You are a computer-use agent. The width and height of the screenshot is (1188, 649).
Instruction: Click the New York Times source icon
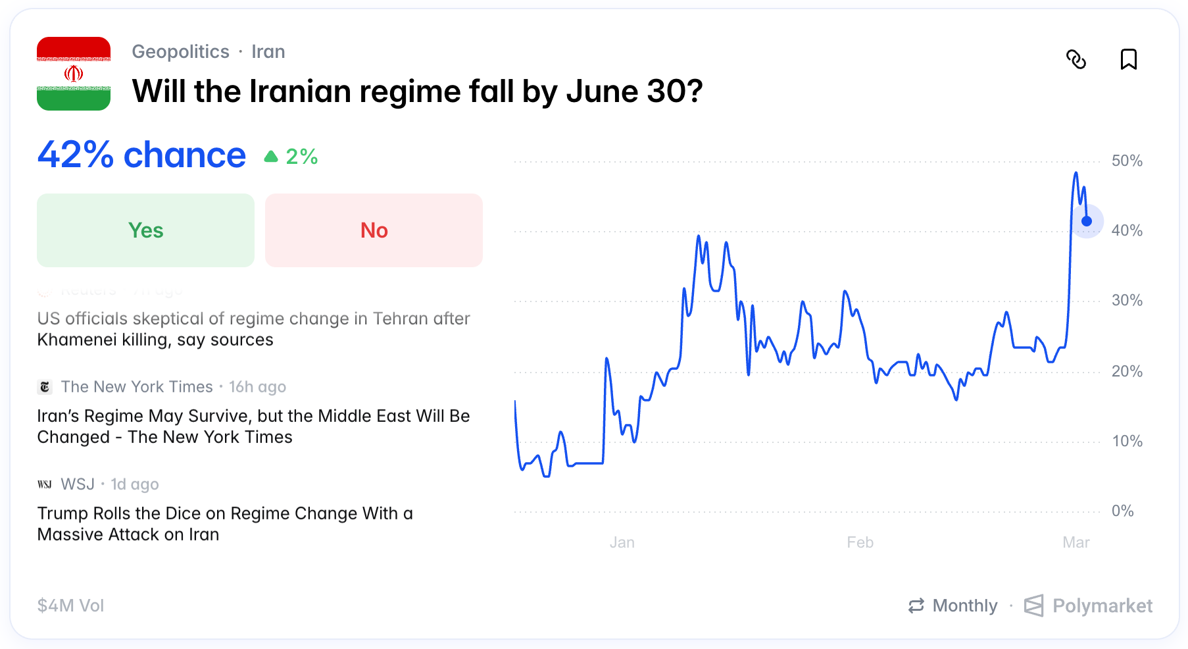pos(45,387)
